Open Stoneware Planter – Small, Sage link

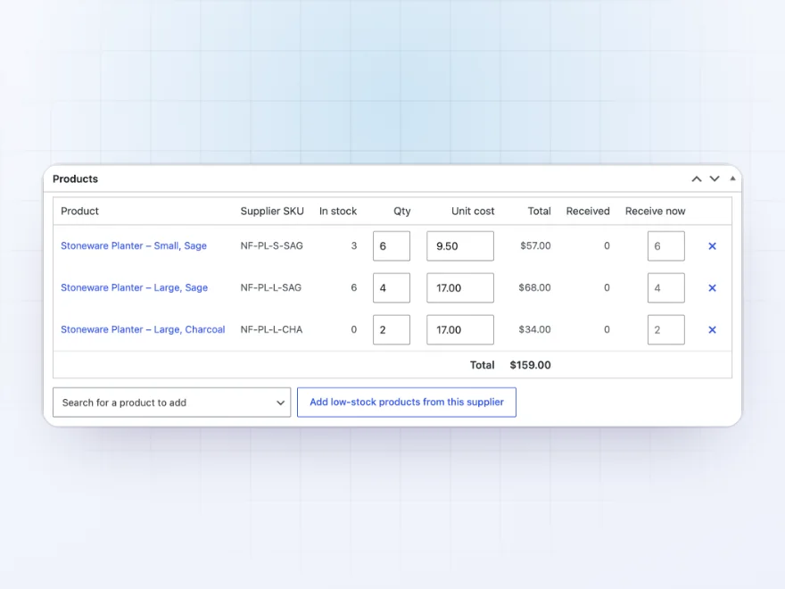[134, 246]
